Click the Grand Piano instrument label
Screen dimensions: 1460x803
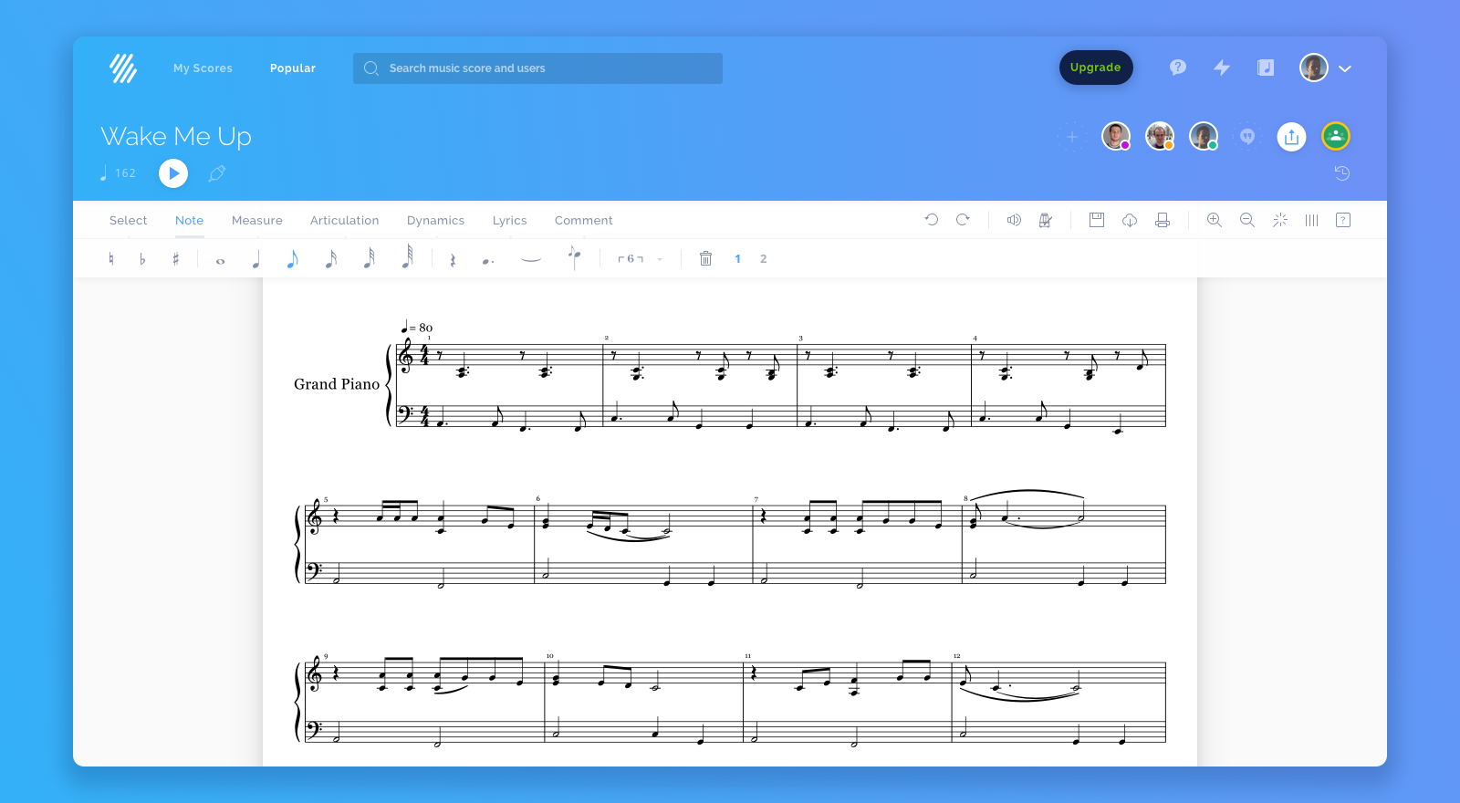(x=337, y=384)
